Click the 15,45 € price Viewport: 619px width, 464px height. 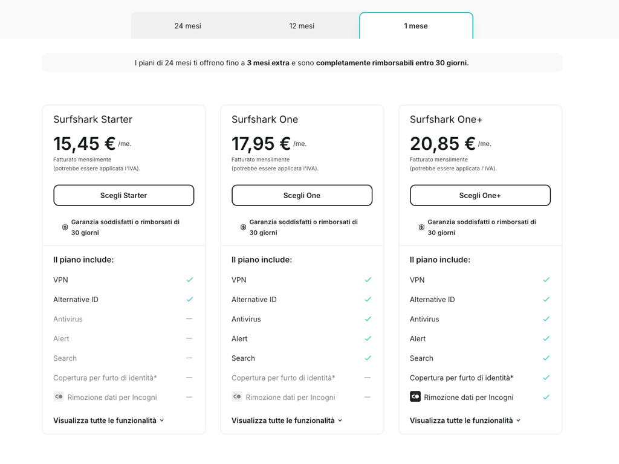coord(84,144)
